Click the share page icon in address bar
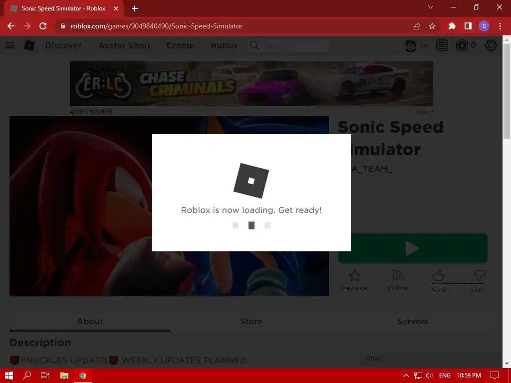511x383 pixels. [x=416, y=26]
